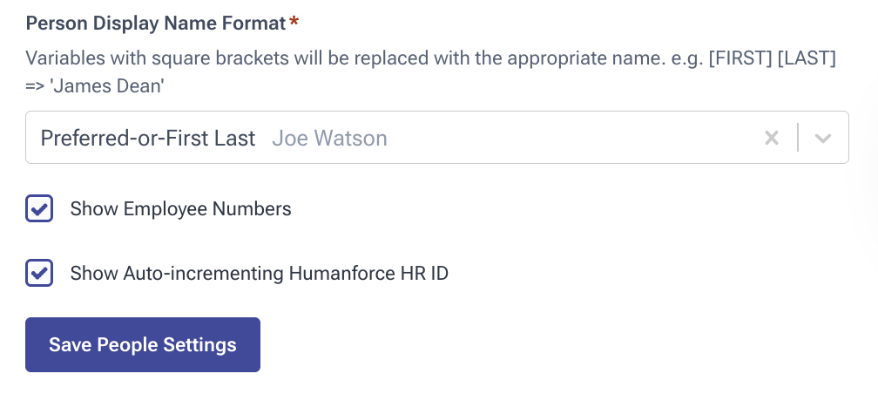Uncheck the Show Employee Numbers checkbox
Image resolution: width=878 pixels, height=394 pixels.
click(39, 209)
